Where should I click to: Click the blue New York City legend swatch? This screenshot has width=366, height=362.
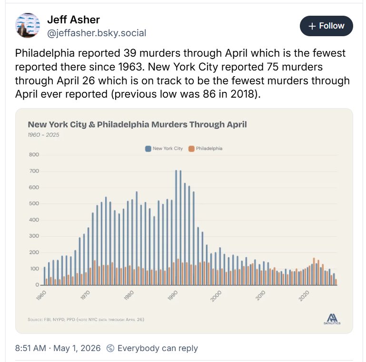pyautogui.click(x=148, y=149)
